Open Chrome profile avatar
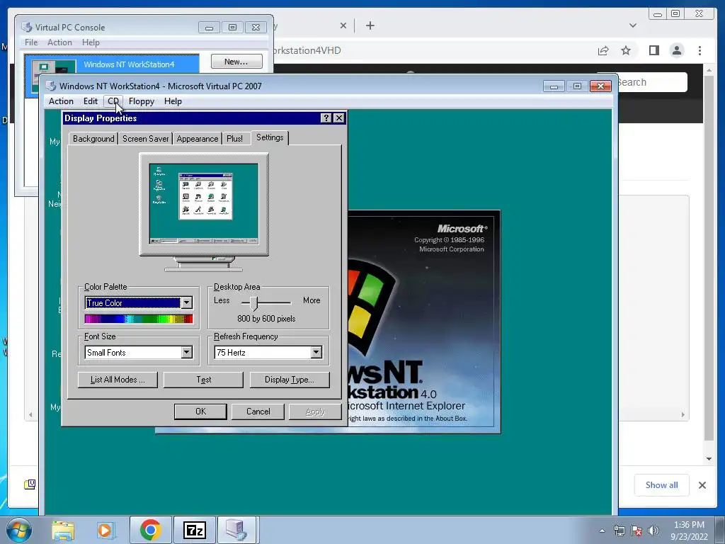Viewport: 725px width, 544px height. 677,50
